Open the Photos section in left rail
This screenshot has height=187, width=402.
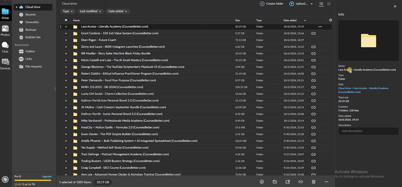click(5, 31)
